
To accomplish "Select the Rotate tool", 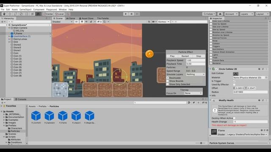I will pyautogui.click(x=16, y=14).
